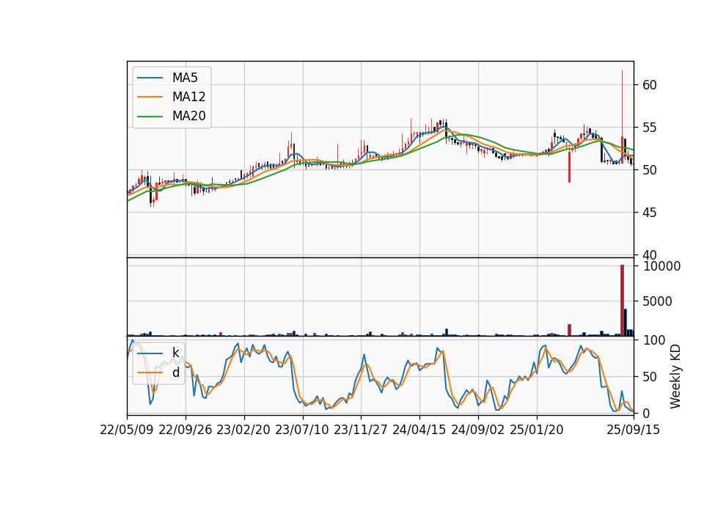
Task: Click the MA12 legend label
Action: [188, 97]
